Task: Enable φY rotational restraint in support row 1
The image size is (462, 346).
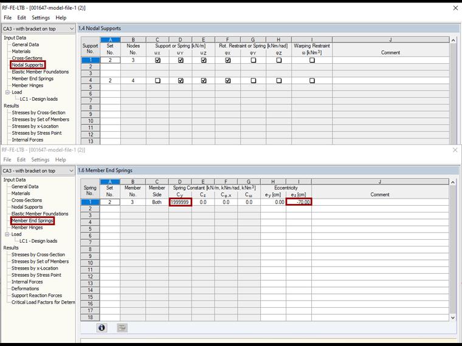Action: tap(253, 60)
